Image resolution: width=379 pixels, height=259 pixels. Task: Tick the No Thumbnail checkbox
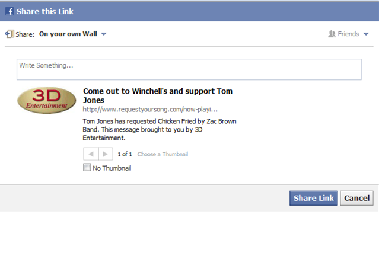pos(87,168)
